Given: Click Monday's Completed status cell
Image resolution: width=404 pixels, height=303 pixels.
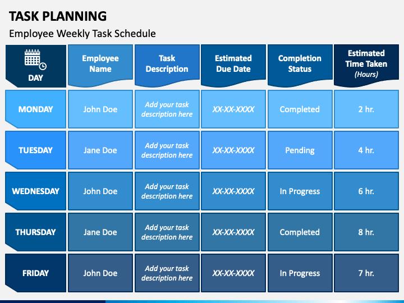Looking at the screenshot, I should 300,109.
